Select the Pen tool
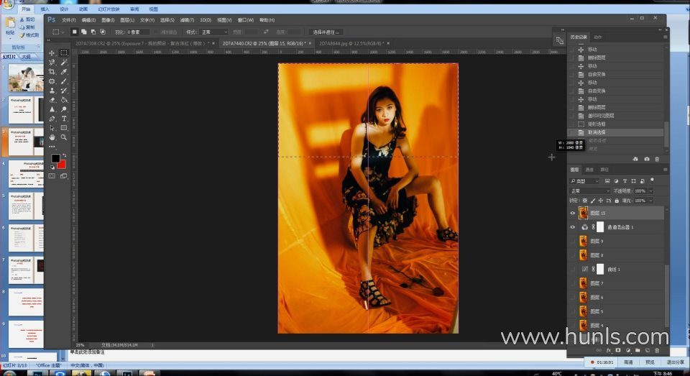This screenshot has height=376, width=690. pyautogui.click(x=52, y=119)
